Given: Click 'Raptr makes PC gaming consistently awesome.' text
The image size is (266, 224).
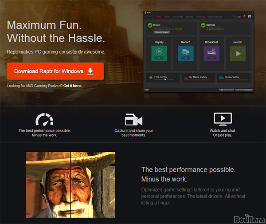Looking at the screenshot, I should tap(56, 52).
